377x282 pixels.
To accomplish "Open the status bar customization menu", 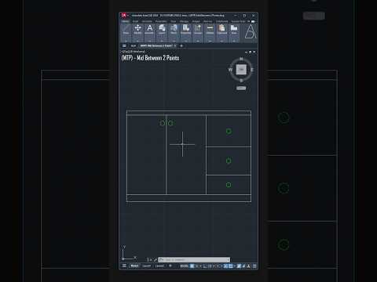I will 254,266.
